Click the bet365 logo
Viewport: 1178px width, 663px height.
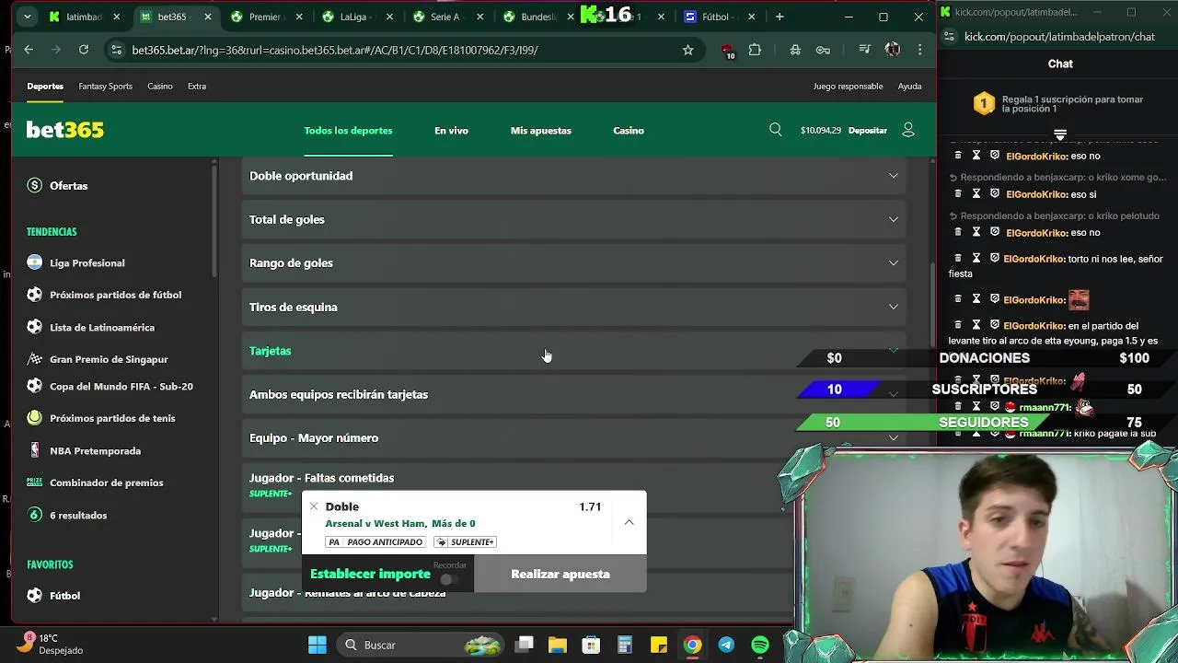[64, 130]
